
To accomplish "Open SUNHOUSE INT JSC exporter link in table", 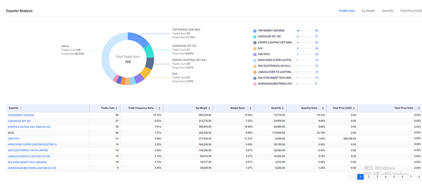I will coord(19,121).
